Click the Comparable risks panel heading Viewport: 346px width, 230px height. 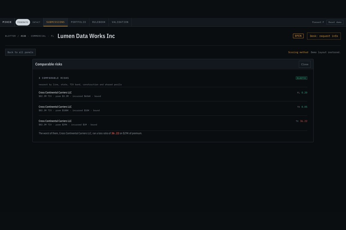pyautogui.click(x=49, y=64)
